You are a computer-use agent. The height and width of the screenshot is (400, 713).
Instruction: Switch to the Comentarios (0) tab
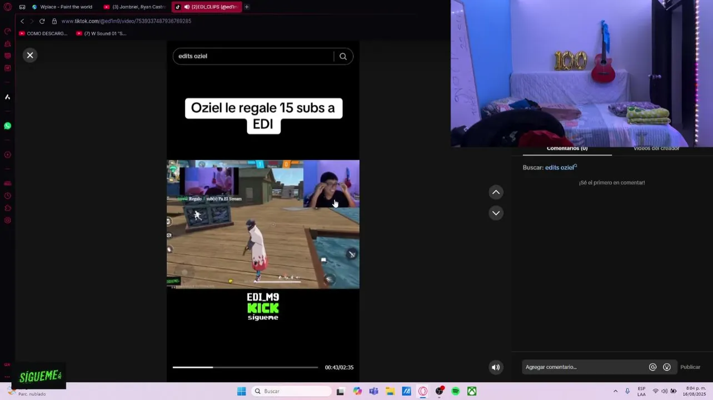coord(567,149)
